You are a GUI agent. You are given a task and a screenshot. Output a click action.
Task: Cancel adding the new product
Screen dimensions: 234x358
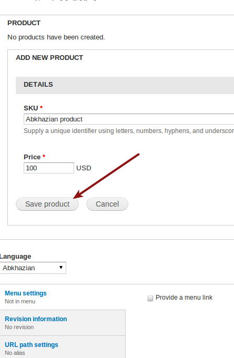click(x=107, y=204)
